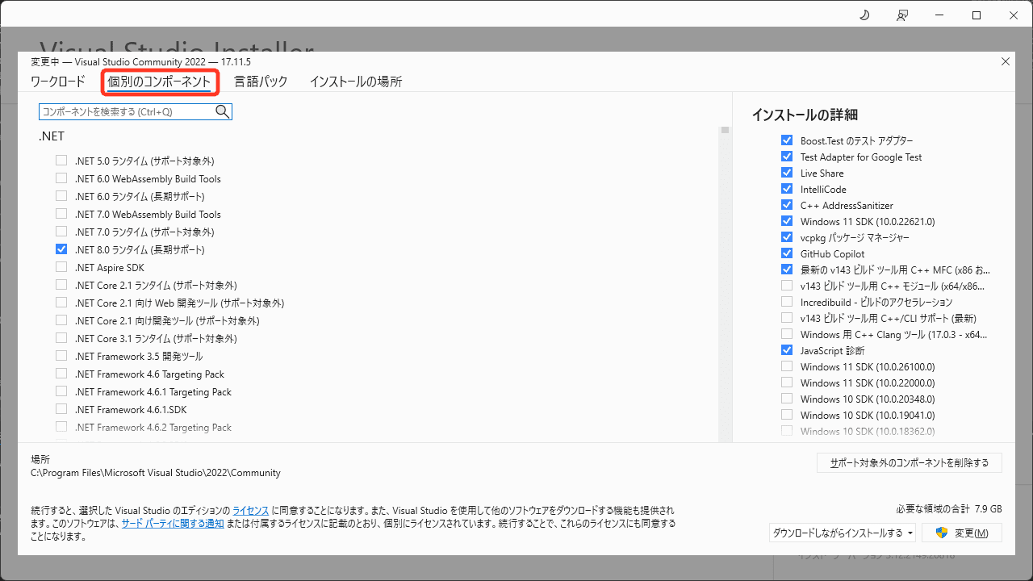Uncheck GitHub Copilot in インストールの詳細
Image resolution: width=1033 pixels, height=581 pixels.
(x=787, y=253)
